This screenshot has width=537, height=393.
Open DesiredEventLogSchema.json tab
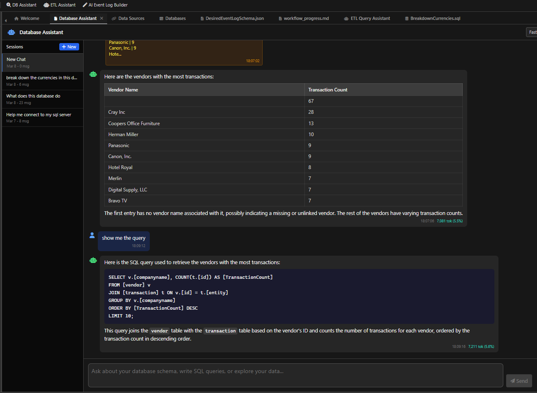(x=232, y=18)
